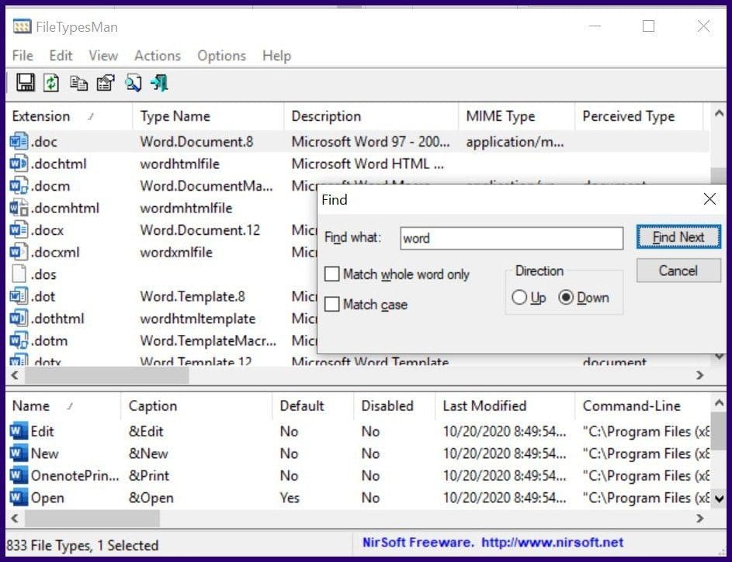Enable the Match case checkbox
Image resolution: width=732 pixels, height=562 pixels.
tap(332, 305)
